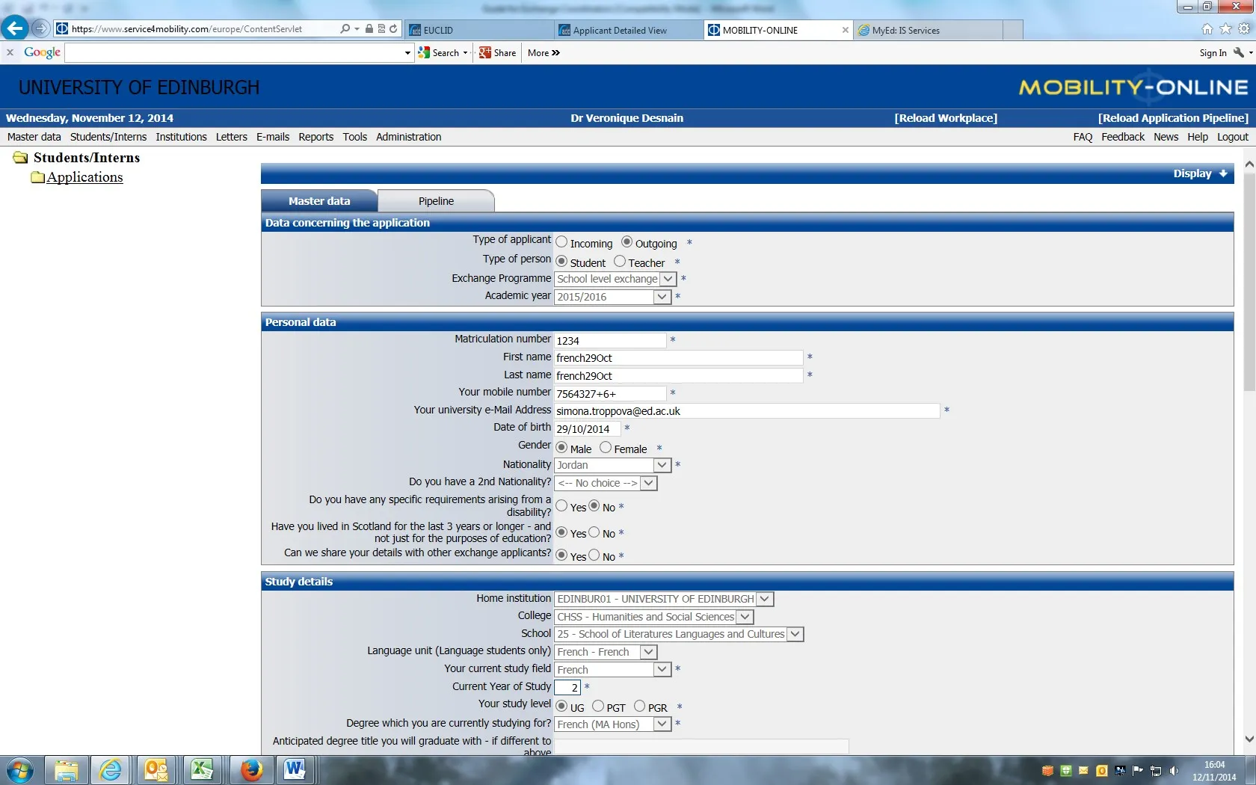Viewport: 1256px width, 785px height.
Task: Click the Home icon in the browser toolbar
Action: coord(1207,29)
